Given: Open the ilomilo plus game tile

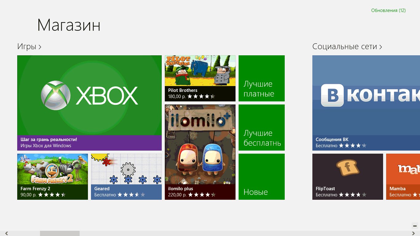Looking at the screenshot, I should pos(200,152).
